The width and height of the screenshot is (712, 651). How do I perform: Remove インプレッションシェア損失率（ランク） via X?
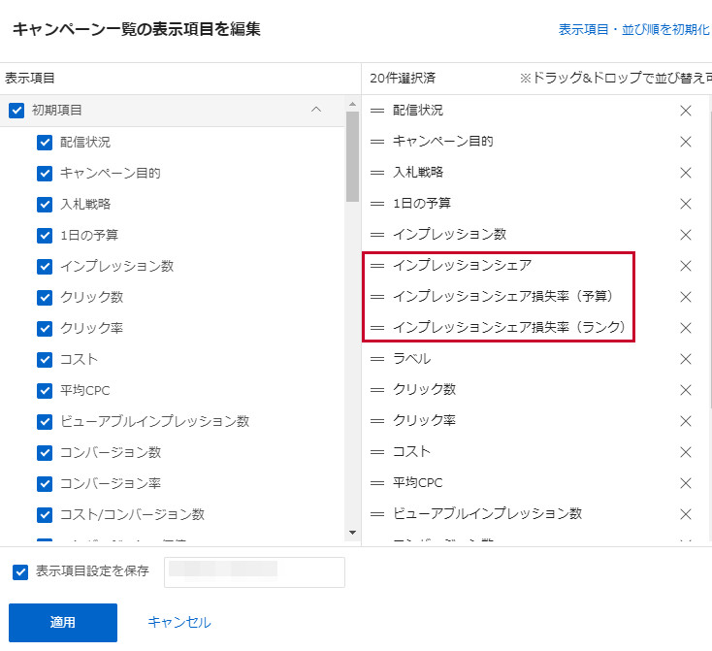point(686,328)
